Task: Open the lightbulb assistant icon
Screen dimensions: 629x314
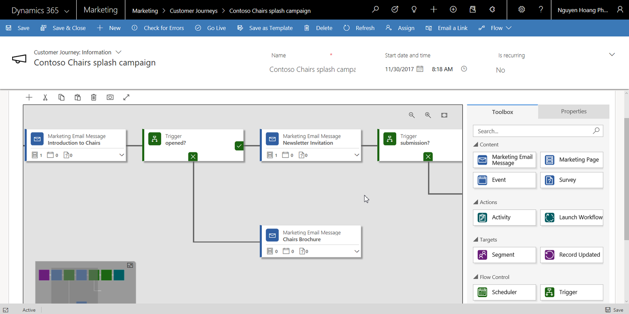Action: [414, 9]
